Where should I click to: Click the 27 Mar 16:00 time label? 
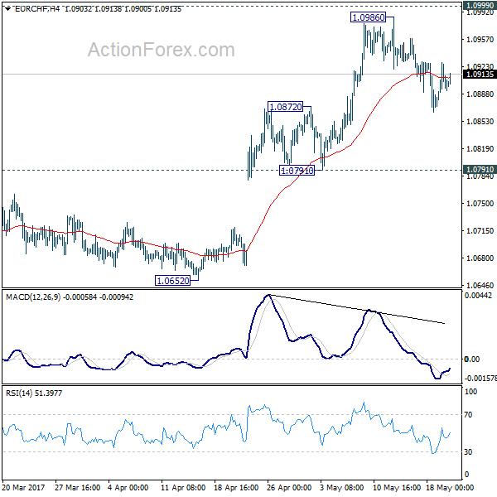coord(77,487)
